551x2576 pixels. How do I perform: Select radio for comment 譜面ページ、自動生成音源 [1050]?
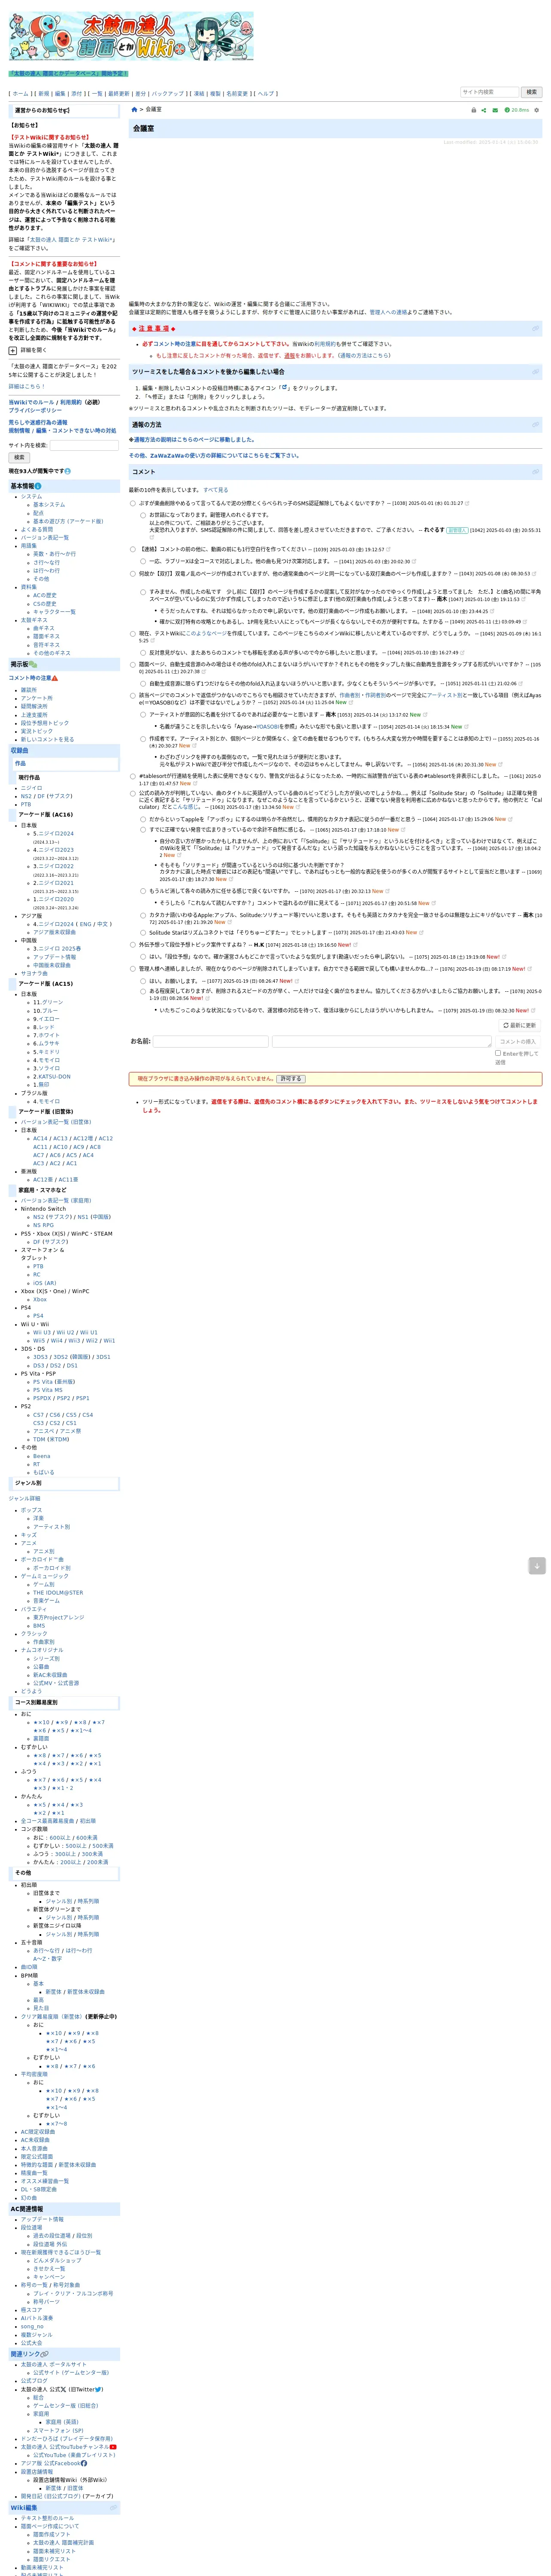(132, 664)
